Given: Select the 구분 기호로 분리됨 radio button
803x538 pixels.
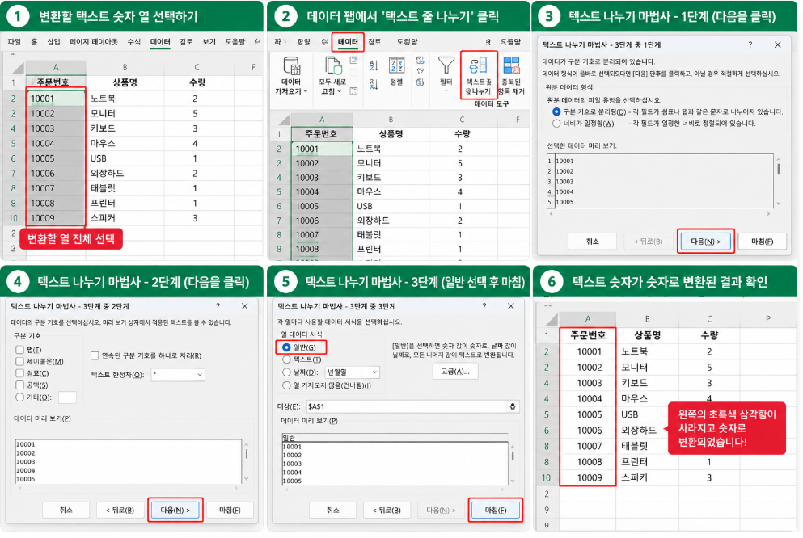Looking at the screenshot, I should click(x=556, y=111).
